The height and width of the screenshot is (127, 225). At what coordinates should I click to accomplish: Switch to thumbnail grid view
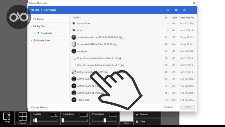pos(176,10)
